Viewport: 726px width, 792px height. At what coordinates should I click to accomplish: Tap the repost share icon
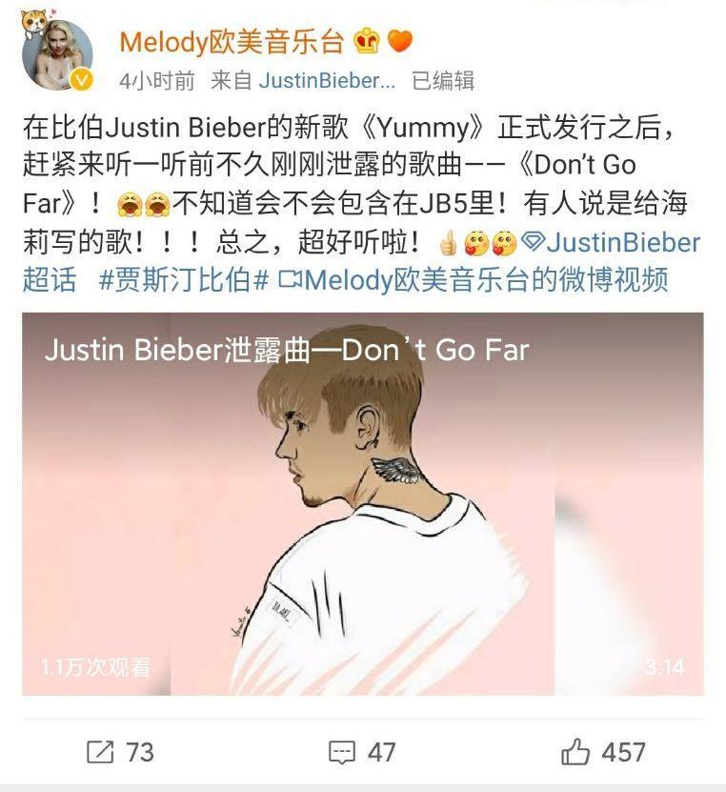pos(100,752)
